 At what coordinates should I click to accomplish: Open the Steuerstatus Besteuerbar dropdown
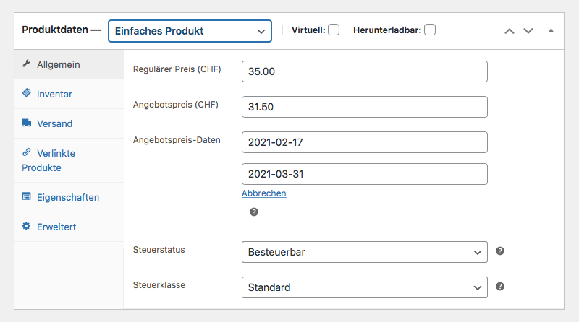365,252
